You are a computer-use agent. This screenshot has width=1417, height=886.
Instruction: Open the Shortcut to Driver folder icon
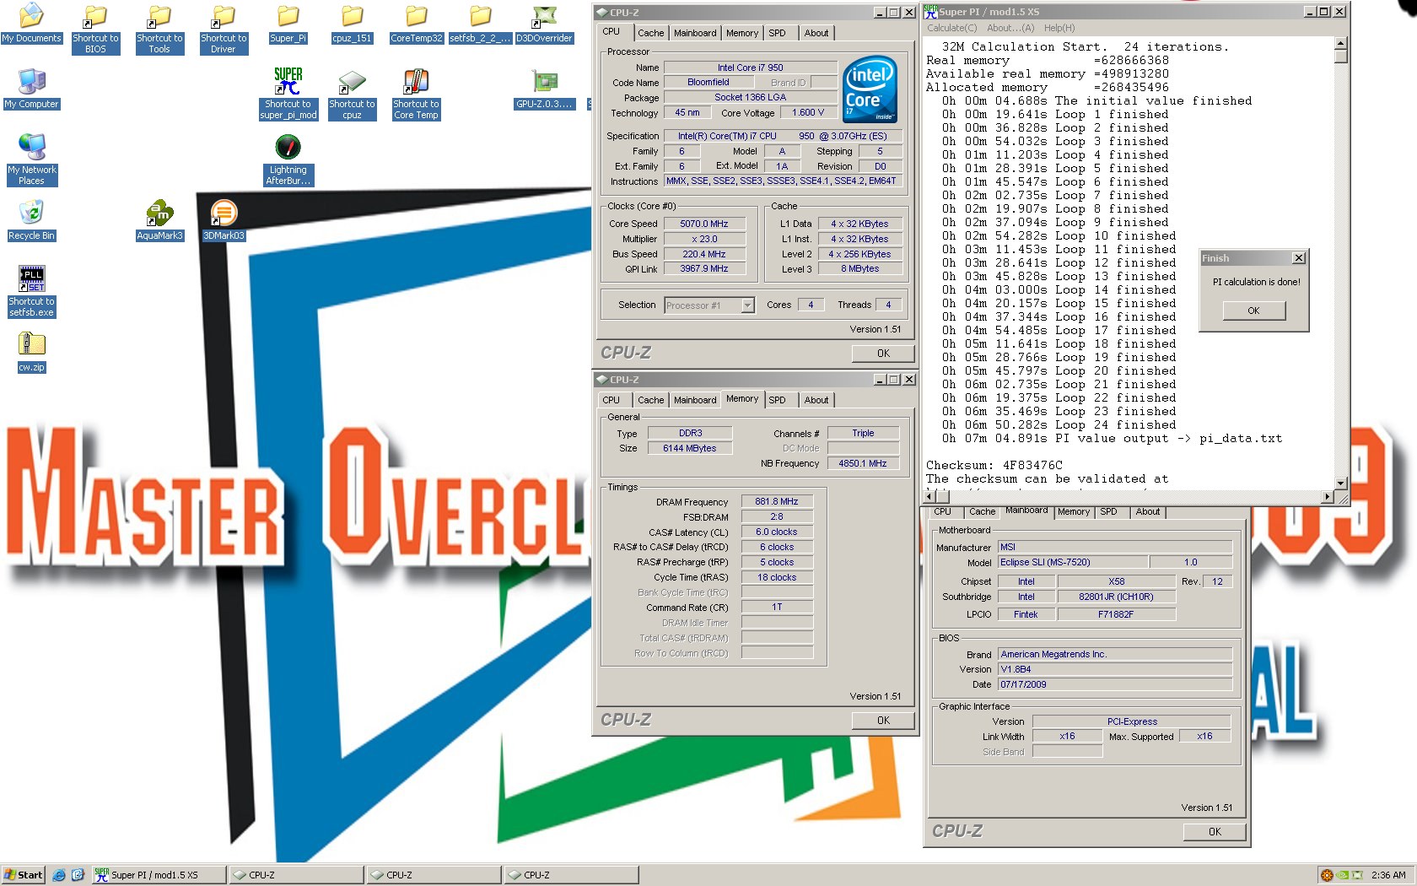(224, 30)
